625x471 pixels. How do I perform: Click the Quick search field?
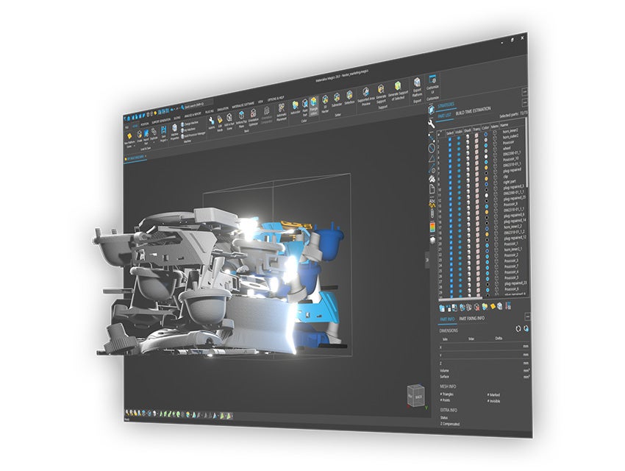tap(195, 107)
